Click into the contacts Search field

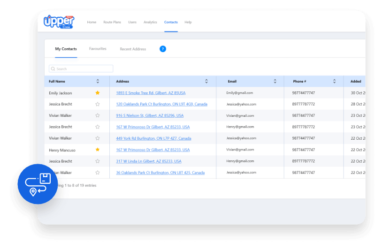coord(81,68)
